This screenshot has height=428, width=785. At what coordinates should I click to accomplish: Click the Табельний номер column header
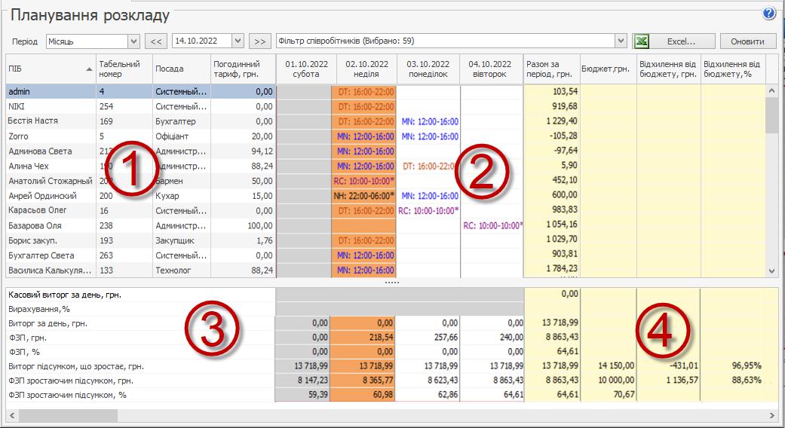(124, 69)
